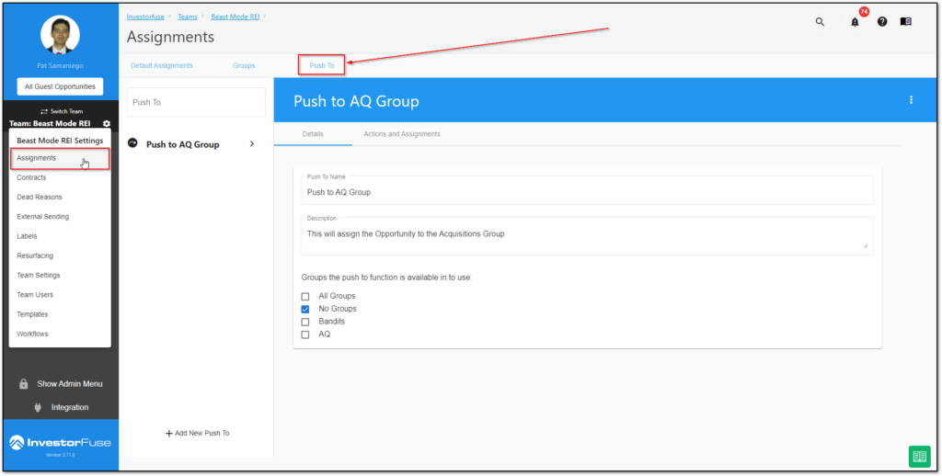This screenshot has height=476, width=942.
Task: Uncheck the No Groups checkbox
Action: pos(305,309)
